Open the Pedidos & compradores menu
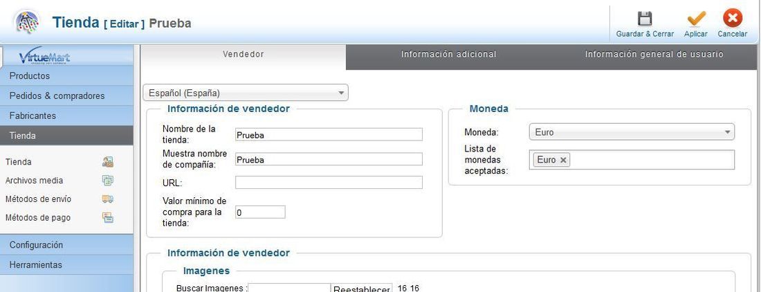This screenshot has width=761, height=292. 66,96
